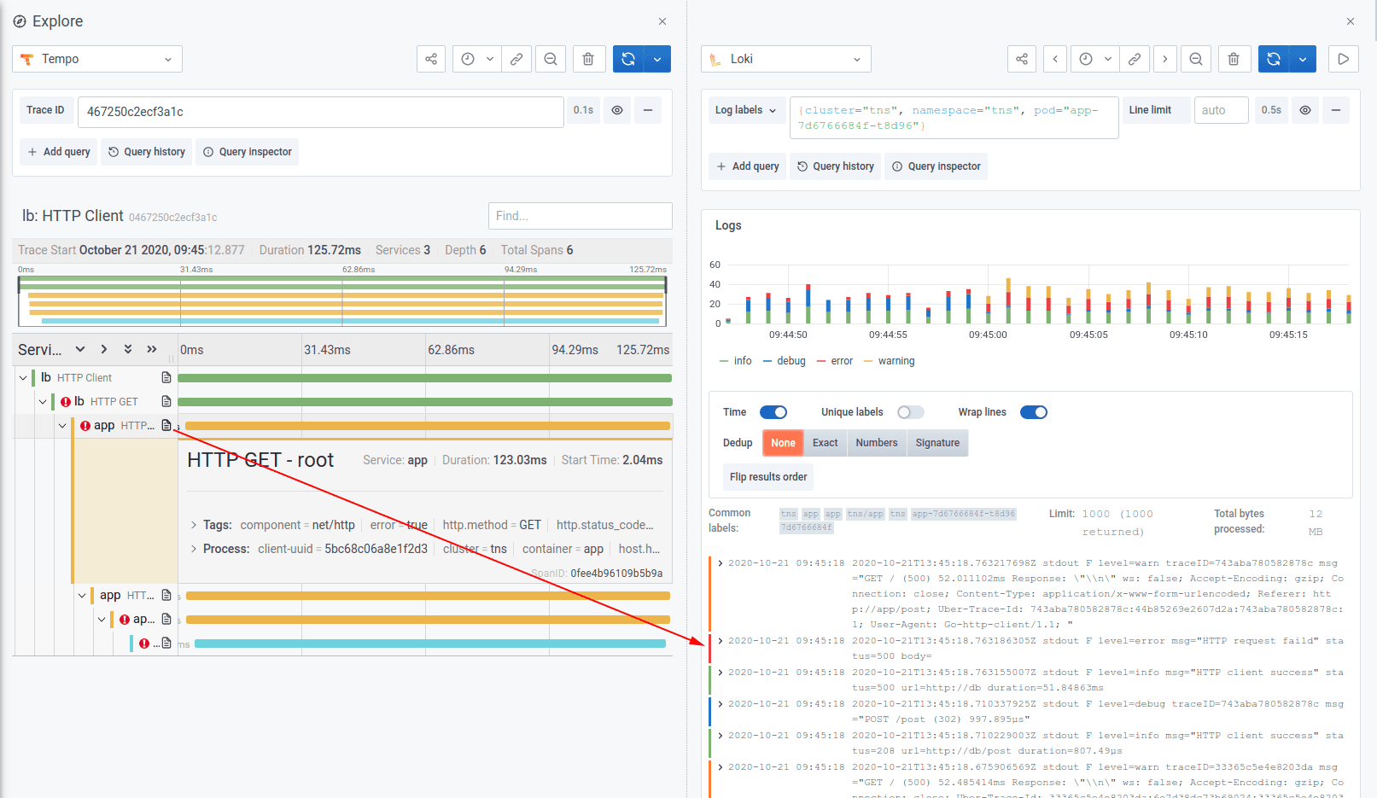
Task: Click the Trace ID input field
Action: pyautogui.click(x=320, y=112)
